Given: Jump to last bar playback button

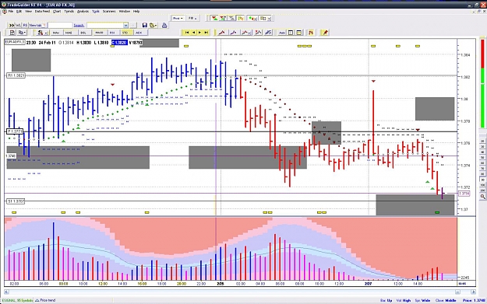Looking at the screenshot, I should pos(206,32).
